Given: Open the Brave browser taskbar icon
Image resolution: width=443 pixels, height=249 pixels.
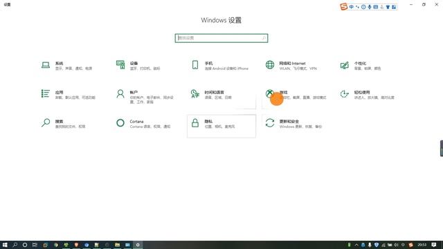Looking at the screenshot, I should coord(76,245).
